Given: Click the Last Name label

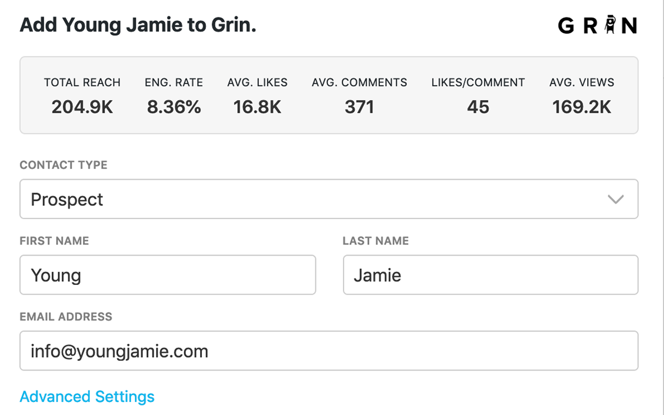Looking at the screenshot, I should point(376,241).
